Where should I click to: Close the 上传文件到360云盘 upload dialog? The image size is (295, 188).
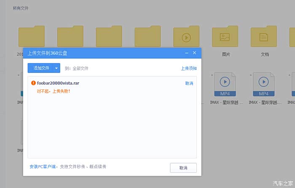(x=195, y=53)
